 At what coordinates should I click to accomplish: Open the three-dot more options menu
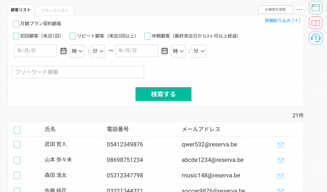[299, 10]
